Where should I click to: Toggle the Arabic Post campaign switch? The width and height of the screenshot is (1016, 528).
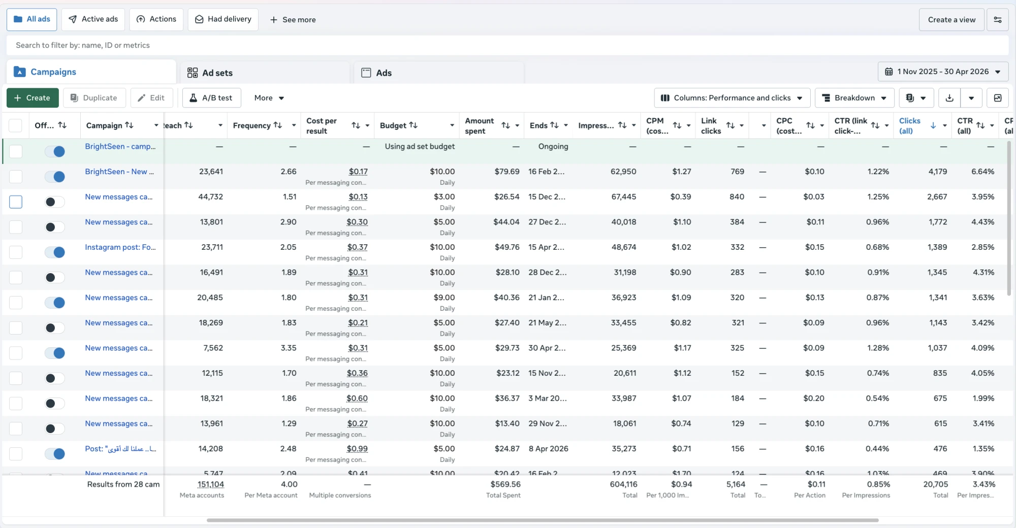[55, 454]
